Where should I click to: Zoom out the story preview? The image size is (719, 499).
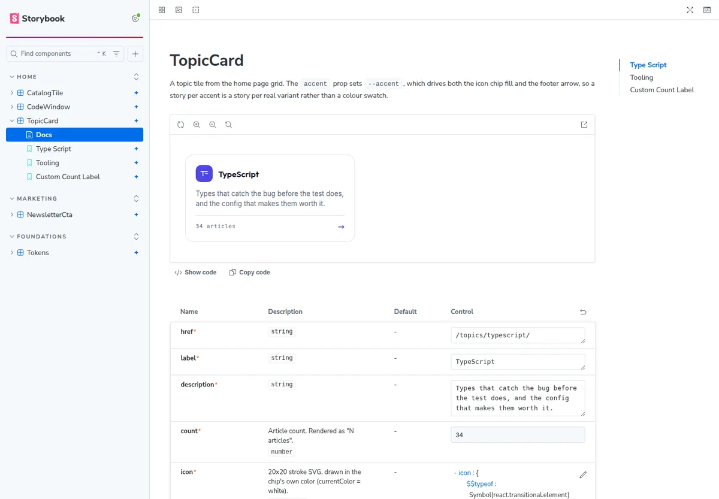[x=213, y=125]
